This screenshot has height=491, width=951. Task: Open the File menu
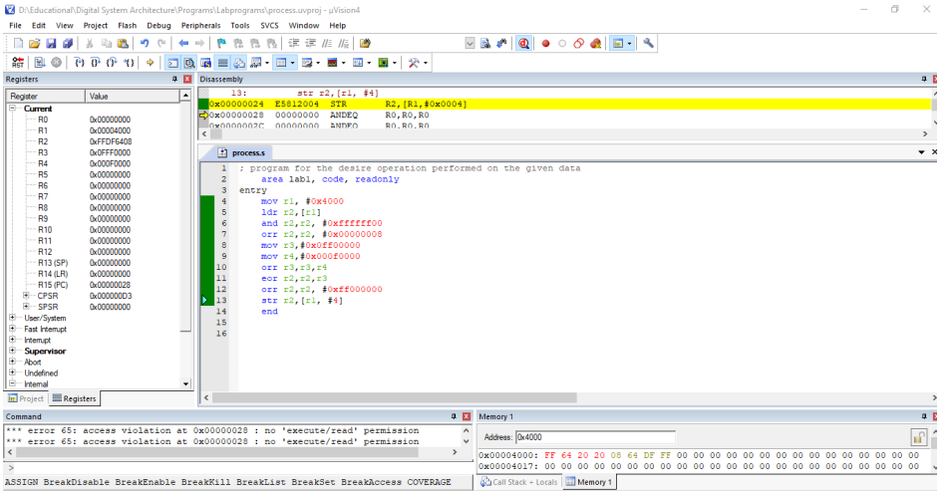pos(15,26)
